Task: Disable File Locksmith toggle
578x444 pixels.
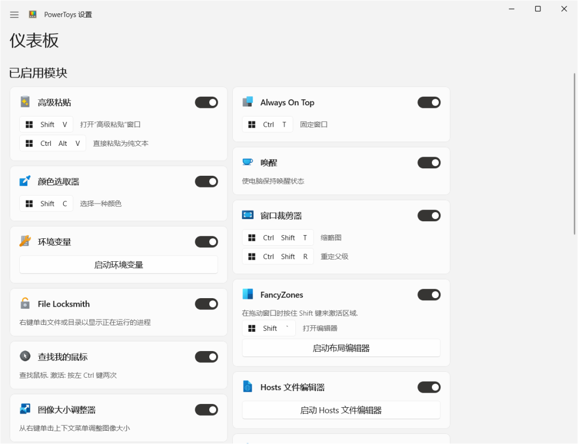Action: [207, 304]
